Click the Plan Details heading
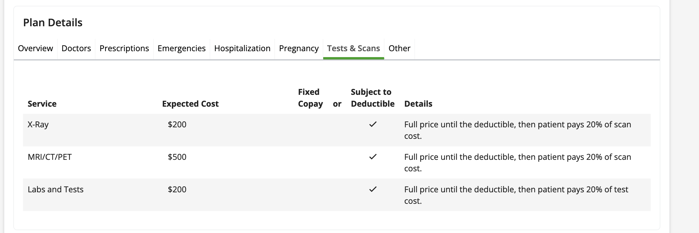Image resolution: width=699 pixels, height=233 pixels. (x=53, y=23)
